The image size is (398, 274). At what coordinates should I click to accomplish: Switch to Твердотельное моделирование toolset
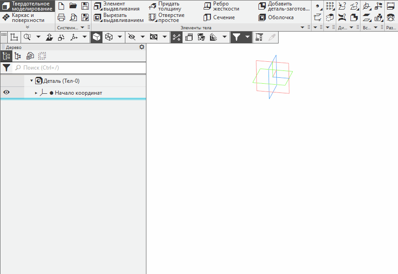click(27, 6)
